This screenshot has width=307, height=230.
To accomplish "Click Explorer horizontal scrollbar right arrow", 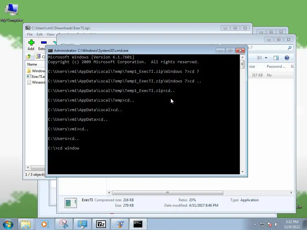I will (291, 193).
